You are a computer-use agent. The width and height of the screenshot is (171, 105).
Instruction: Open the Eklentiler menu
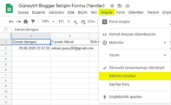[x=136, y=12]
